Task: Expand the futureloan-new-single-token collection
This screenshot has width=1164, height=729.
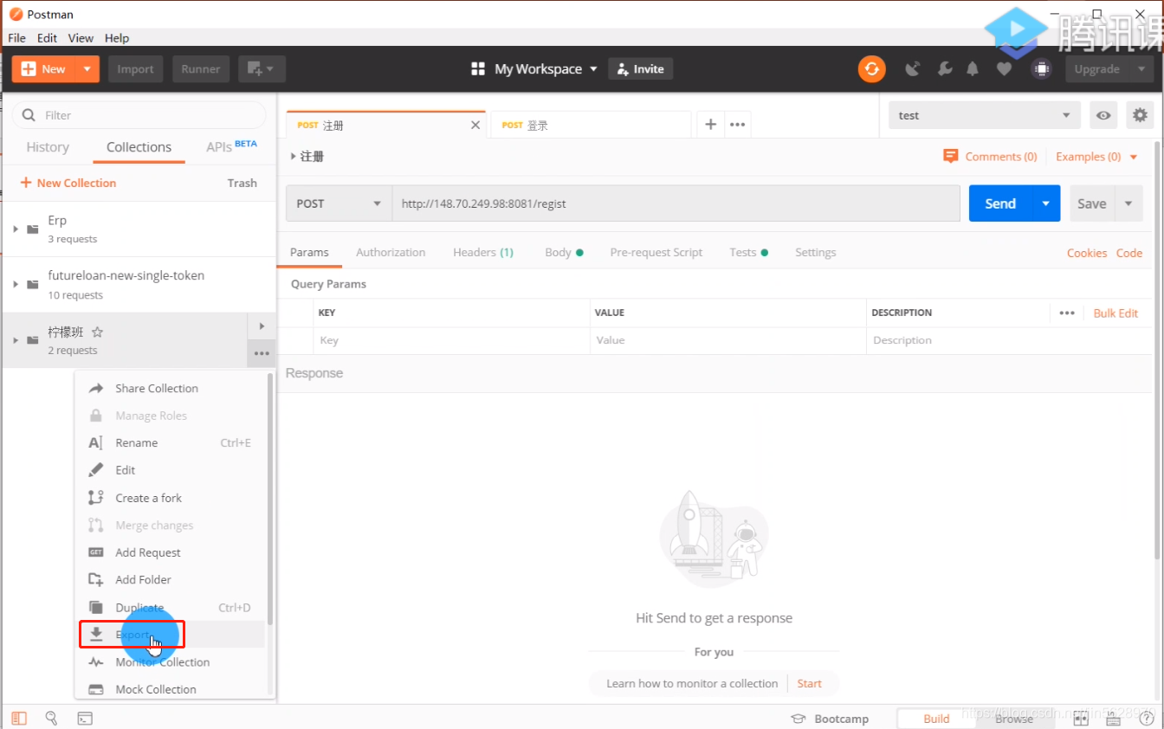Action: (x=16, y=284)
